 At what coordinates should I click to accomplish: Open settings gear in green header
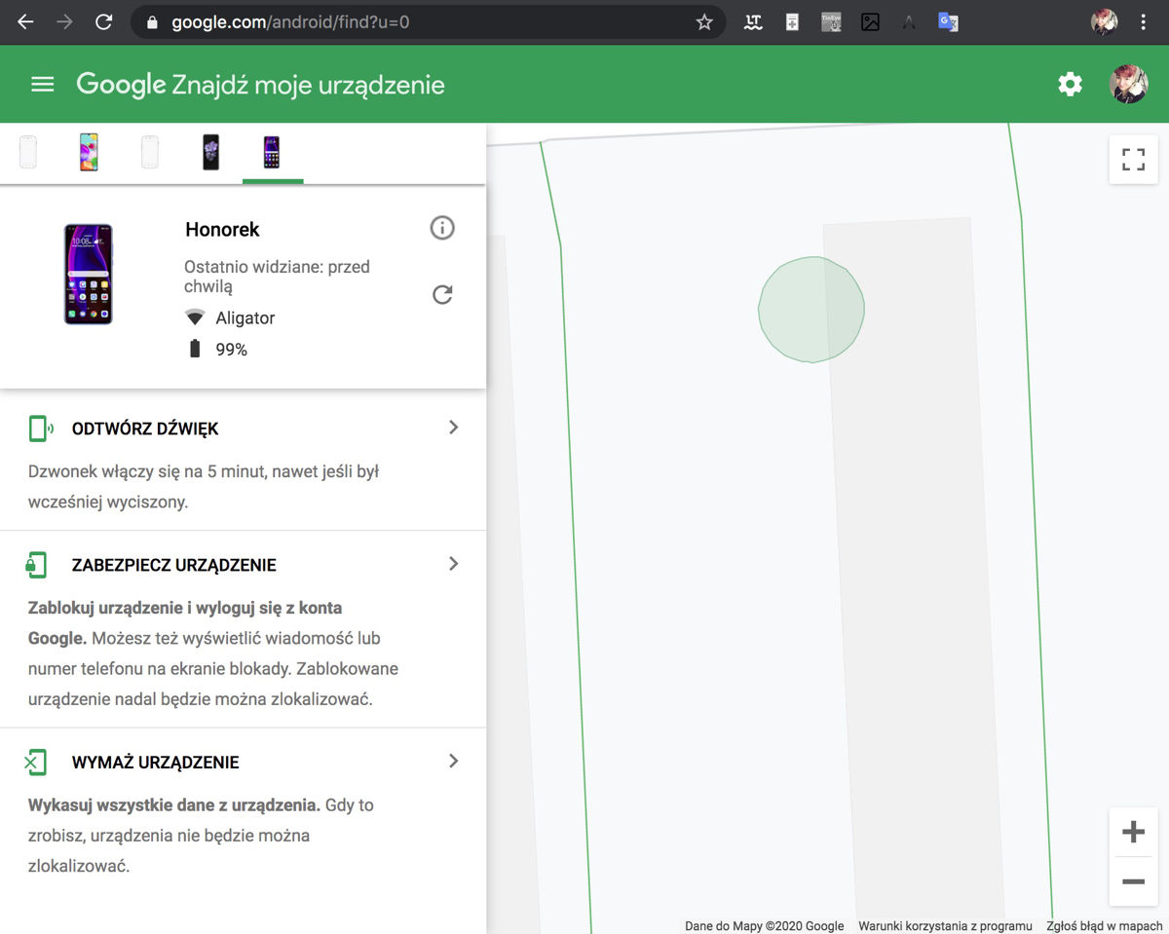click(x=1070, y=85)
